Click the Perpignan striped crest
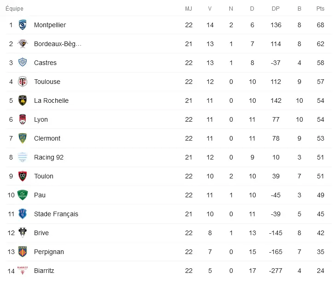Screen dimensions: 334x284 click(22, 252)
